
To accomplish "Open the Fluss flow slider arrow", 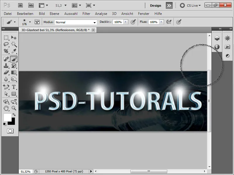I will click(161, 22).
